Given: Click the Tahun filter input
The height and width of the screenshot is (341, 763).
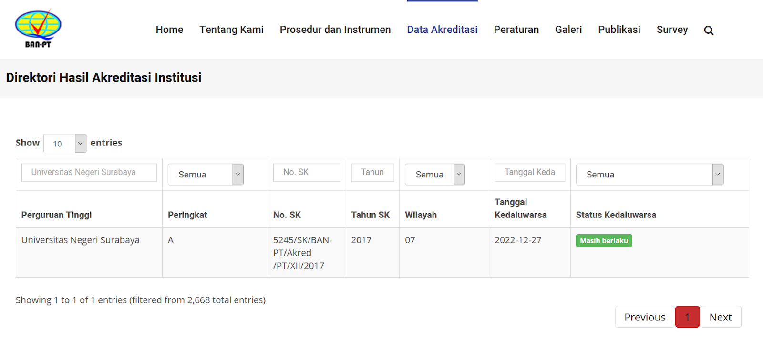Looking at the screenshot, I should pyautogui.click(x=372, y=173).
